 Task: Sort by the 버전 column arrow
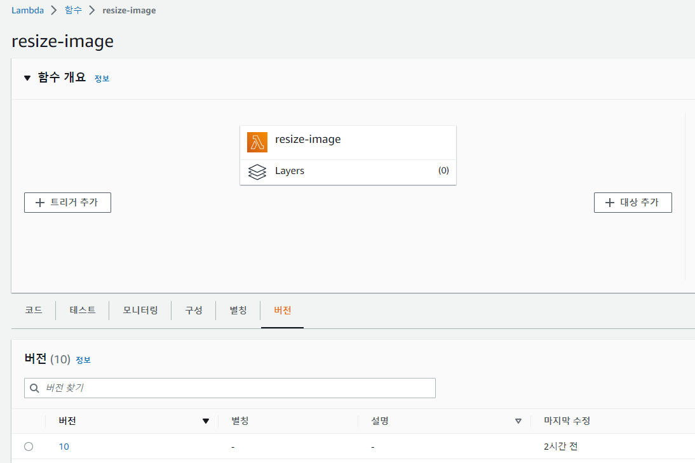(206, 421)
